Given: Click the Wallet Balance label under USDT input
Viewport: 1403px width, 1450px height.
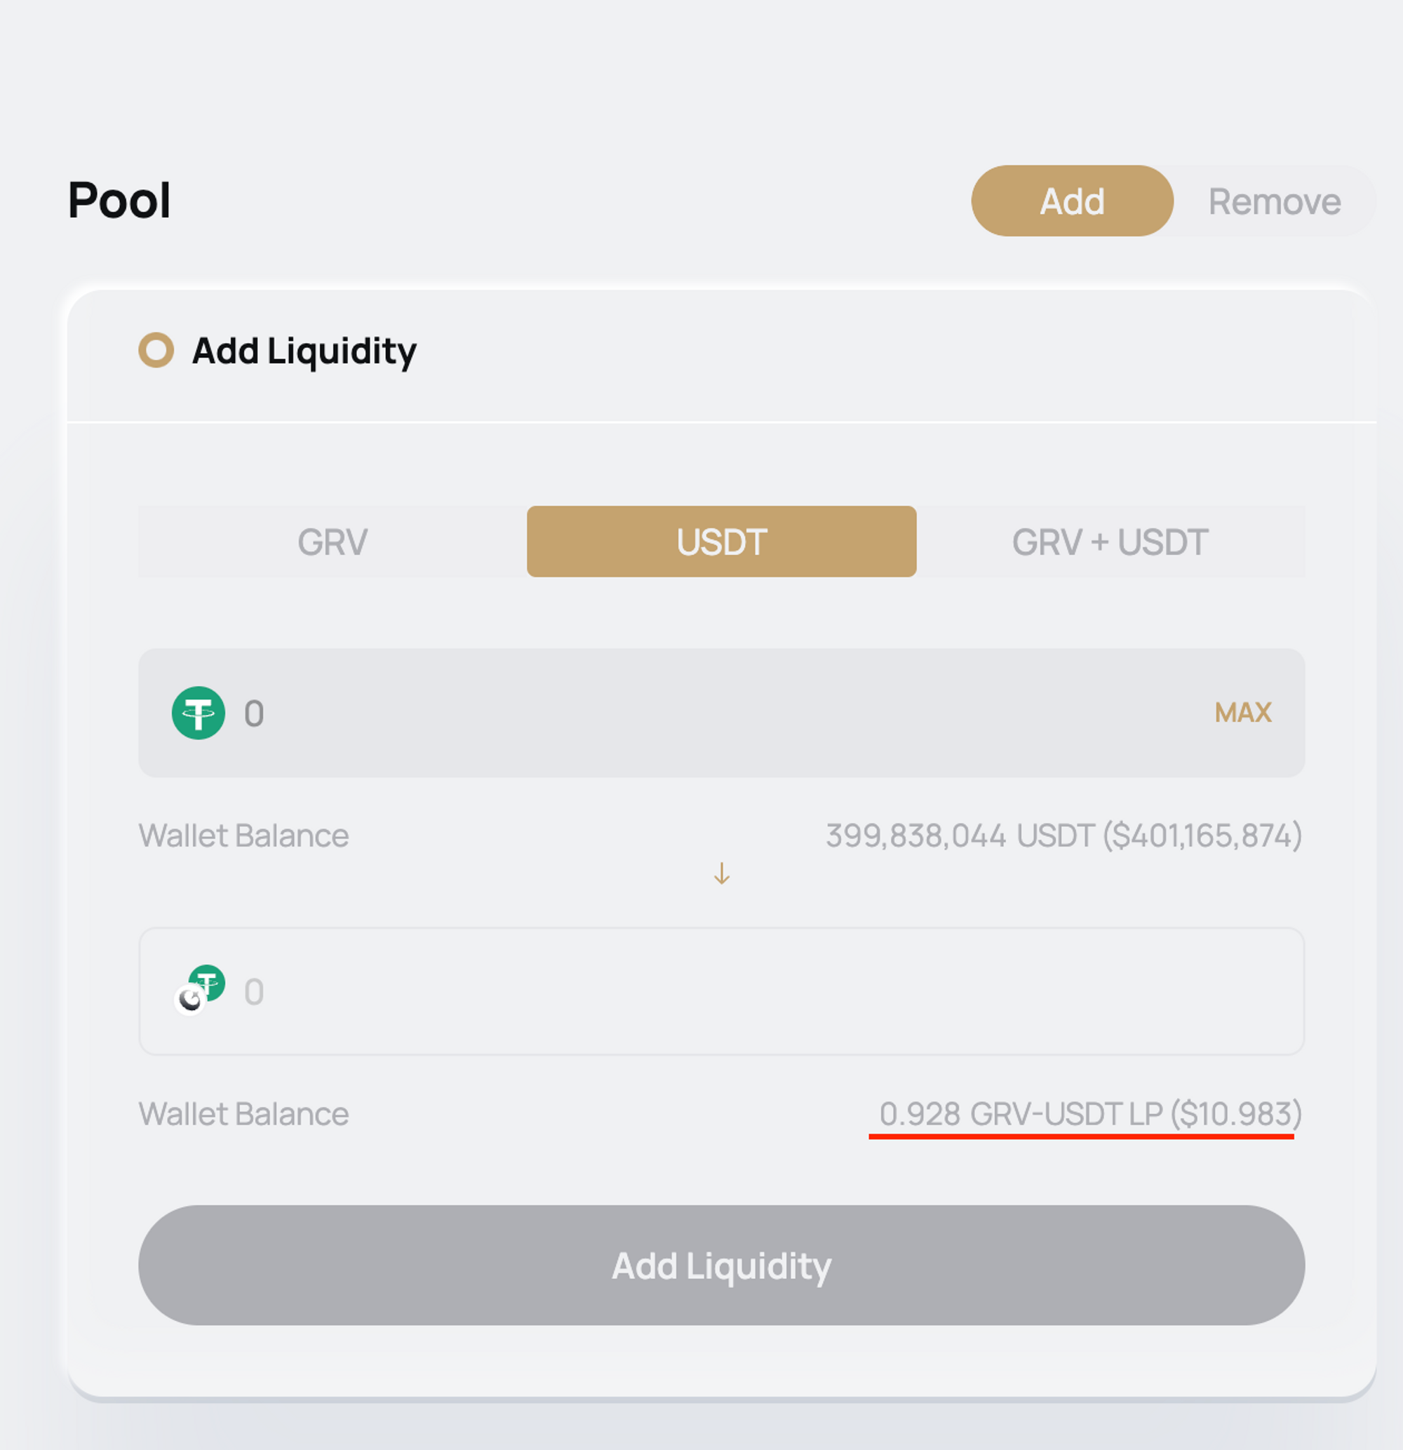Looking at the screenshot, I should (243, 835).
